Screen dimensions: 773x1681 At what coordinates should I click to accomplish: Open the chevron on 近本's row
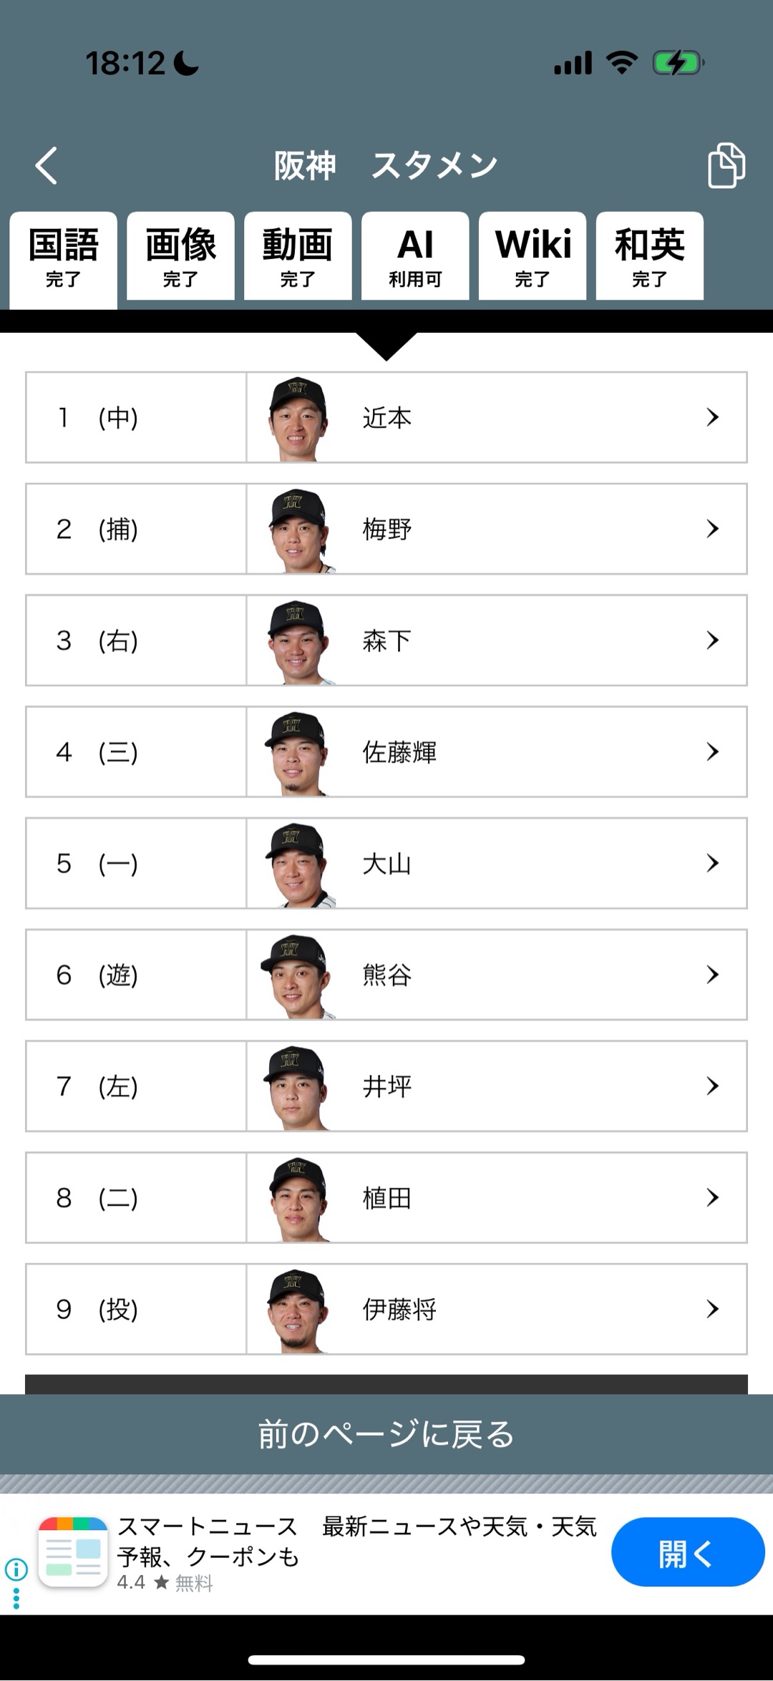pos(712,417)
